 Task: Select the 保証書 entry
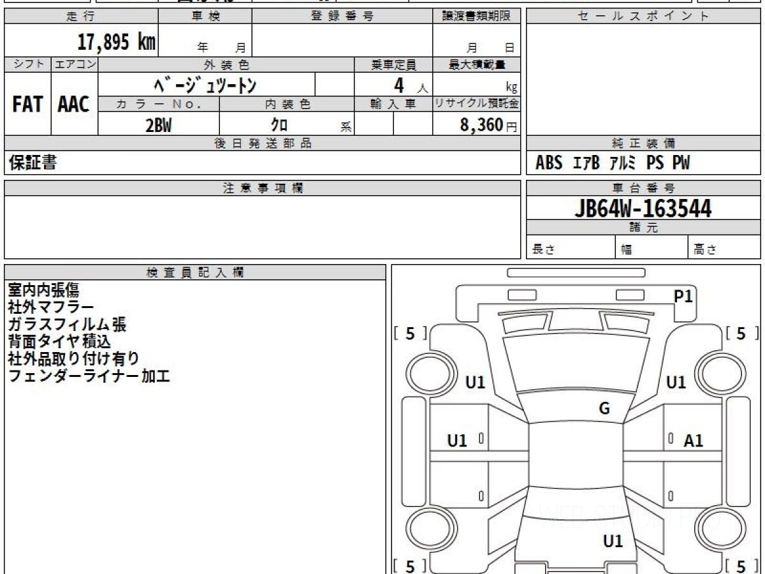[33, 163]
